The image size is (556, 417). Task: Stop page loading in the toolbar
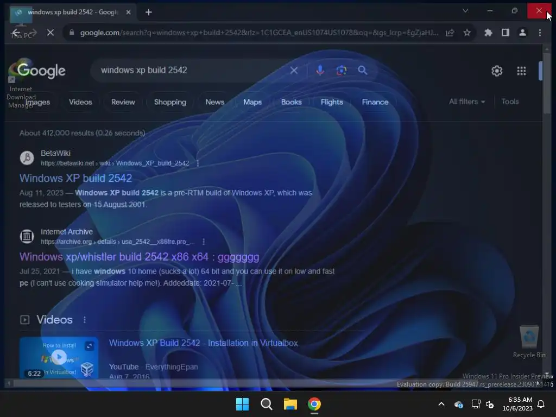click(50, 33)
